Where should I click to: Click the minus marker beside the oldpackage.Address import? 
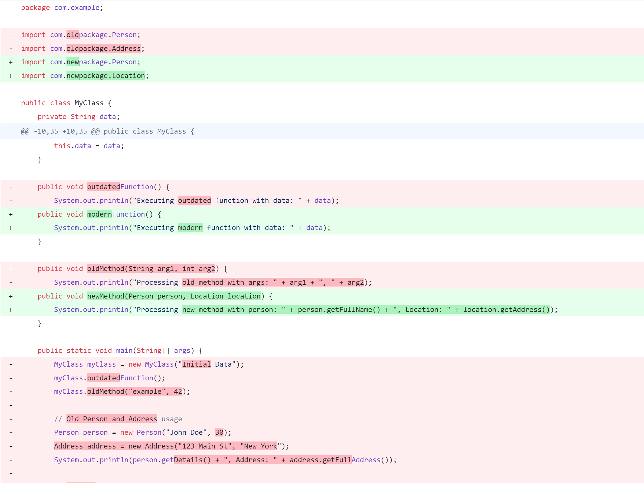point(11,49)
